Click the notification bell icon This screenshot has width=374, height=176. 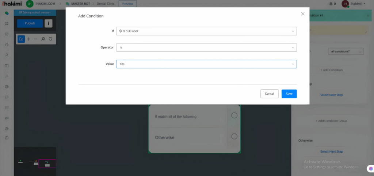click(331, 4)
